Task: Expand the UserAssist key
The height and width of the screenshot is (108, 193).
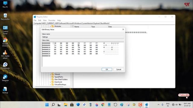Action: [x=50, y=82]
